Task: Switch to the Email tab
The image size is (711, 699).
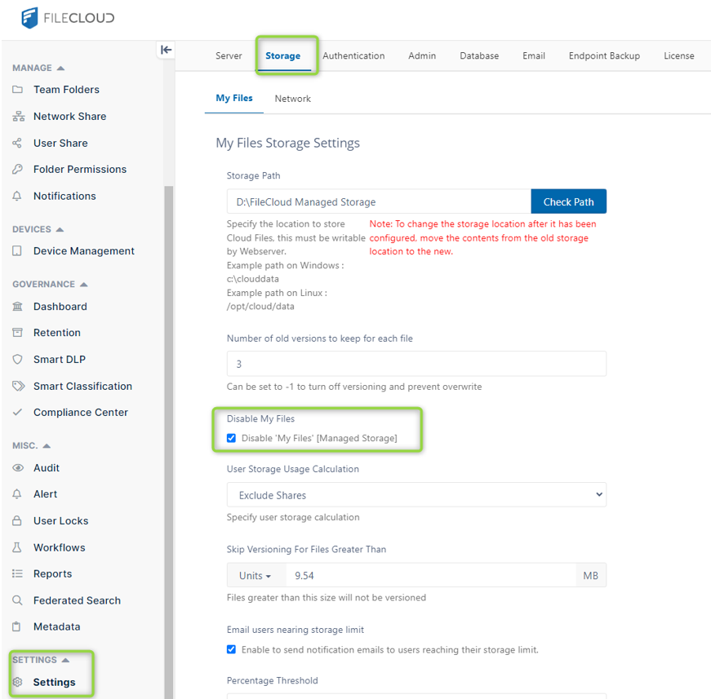Action: (534, 55)
